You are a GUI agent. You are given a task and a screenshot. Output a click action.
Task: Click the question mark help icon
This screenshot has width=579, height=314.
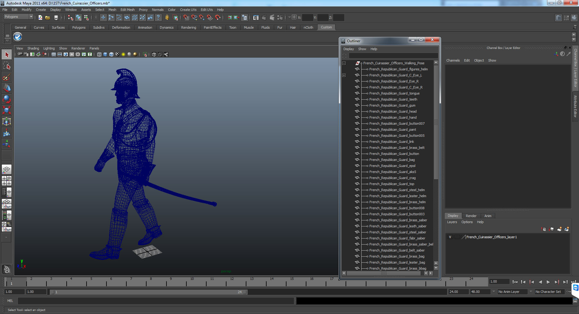tap(158, 18)
